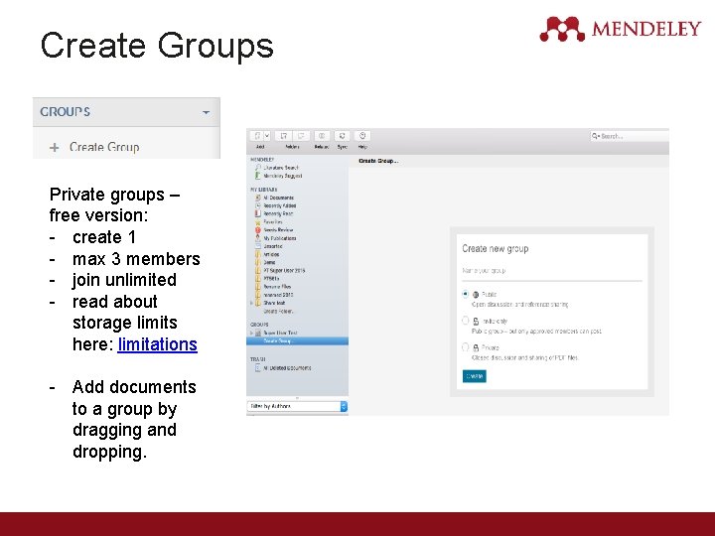Select the Private group radio button
This screenshot has height=536, width=715.
coord(465,347)
